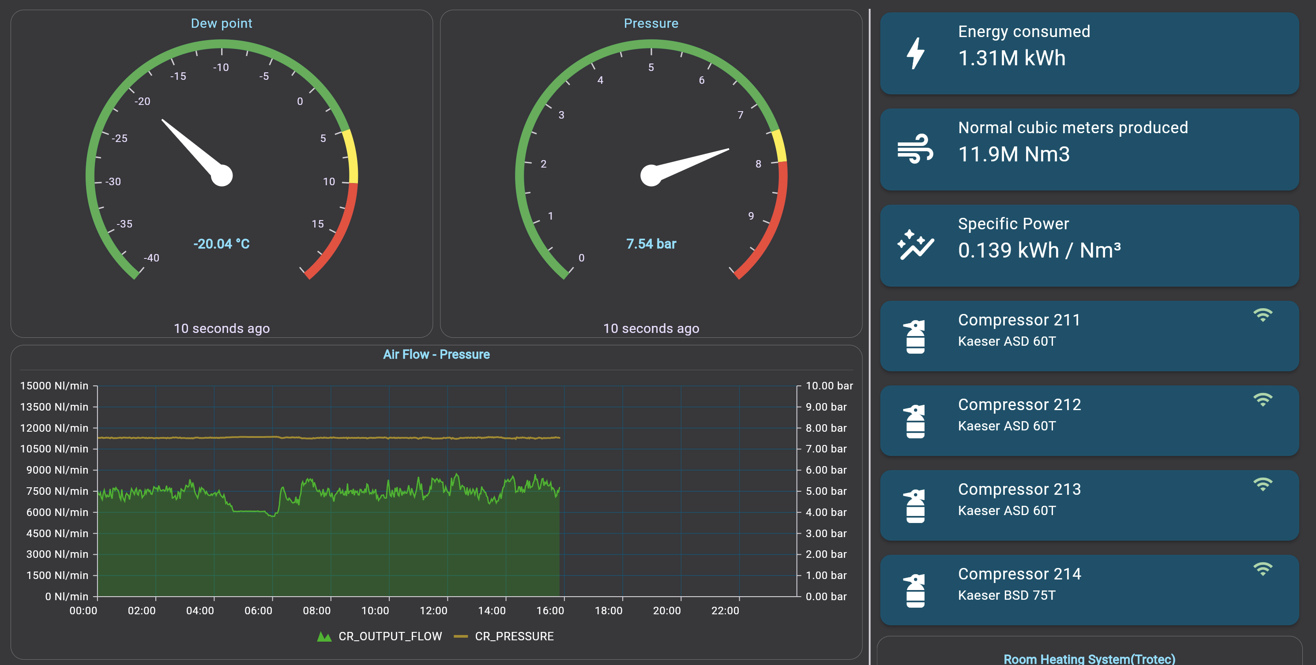Click the lightning bolt energy icon
The height and width of the screenshot is (665, 1316).
915,53
